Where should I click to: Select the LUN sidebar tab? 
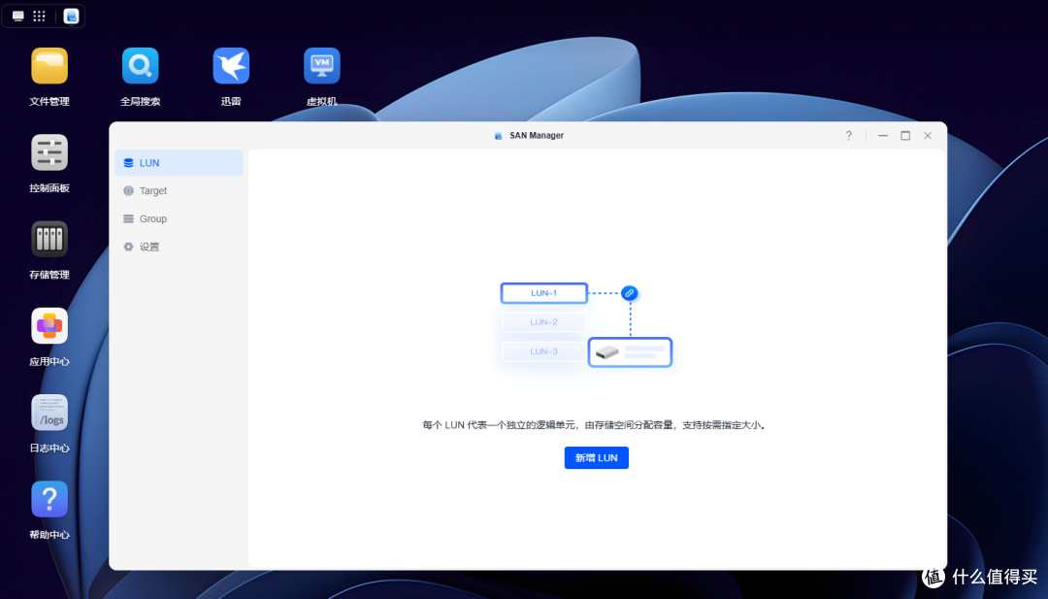179,162
